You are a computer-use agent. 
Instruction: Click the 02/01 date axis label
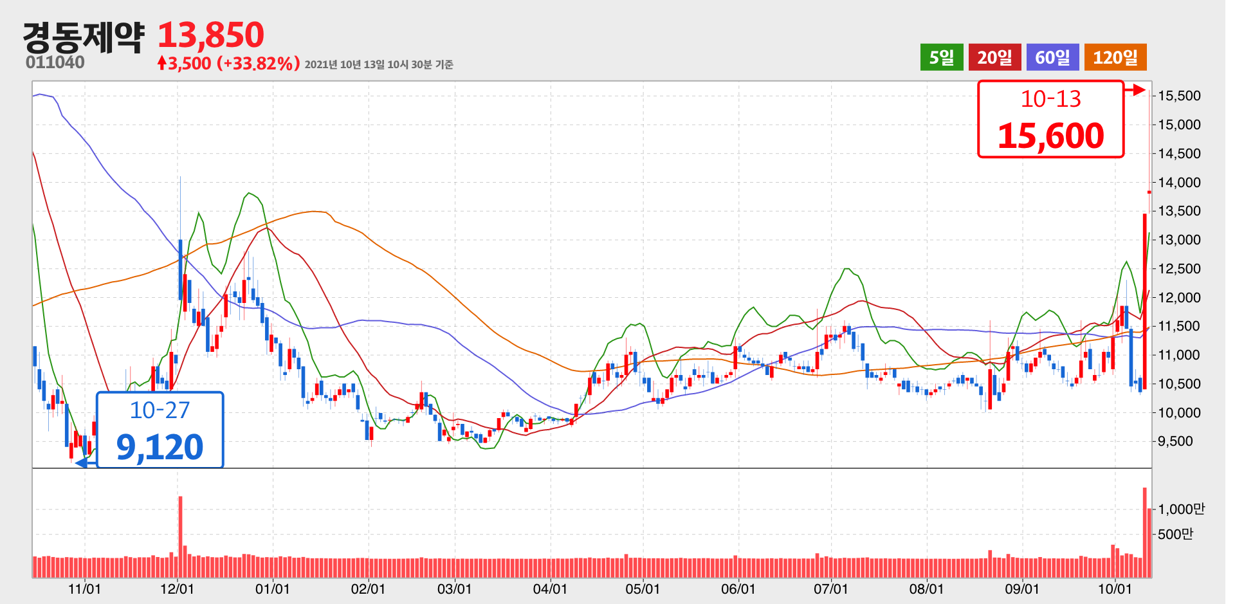pos(368,589)
